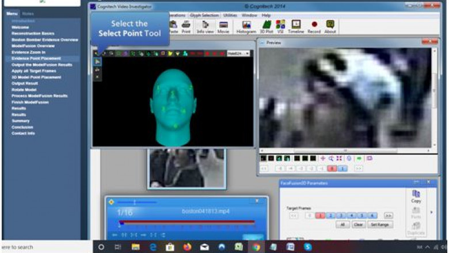This screenshot has width=449, height=253.
Task: Open Contact Info in sidebar
Action: click(x=23, y=133)
